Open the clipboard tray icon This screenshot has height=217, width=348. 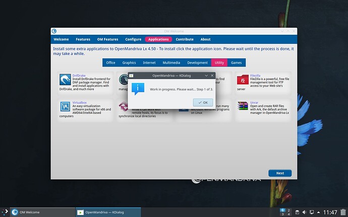297,212
